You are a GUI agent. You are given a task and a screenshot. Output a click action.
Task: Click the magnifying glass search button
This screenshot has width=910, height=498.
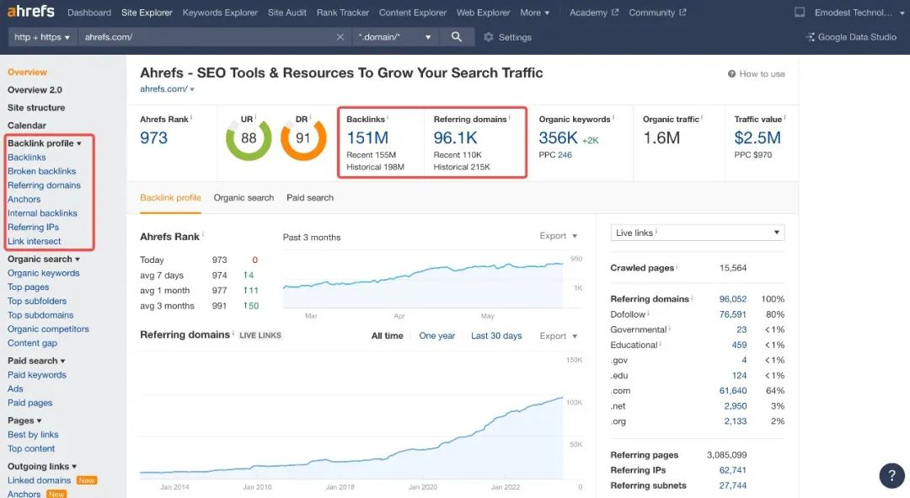tap(457, 37)
